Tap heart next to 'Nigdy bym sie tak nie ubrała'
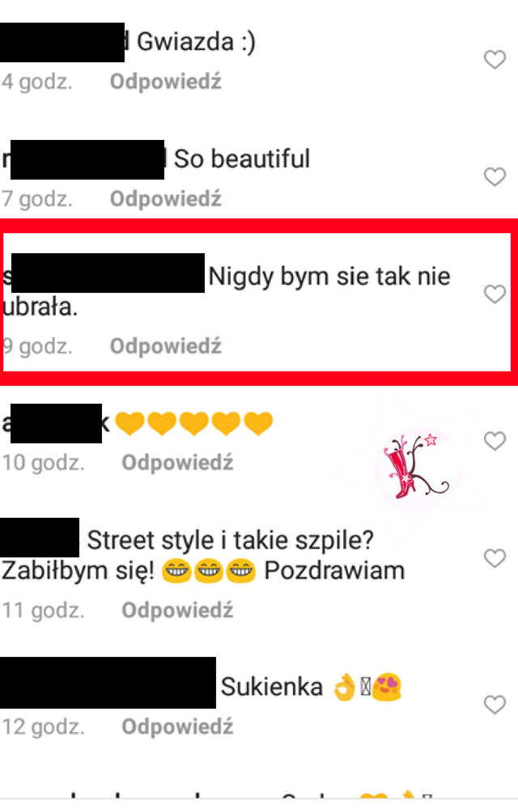This screenshot has height=809, width=518. (x=495, y=294)
